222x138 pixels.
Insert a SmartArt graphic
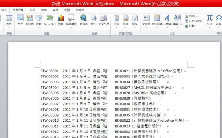tap(50, 20)
